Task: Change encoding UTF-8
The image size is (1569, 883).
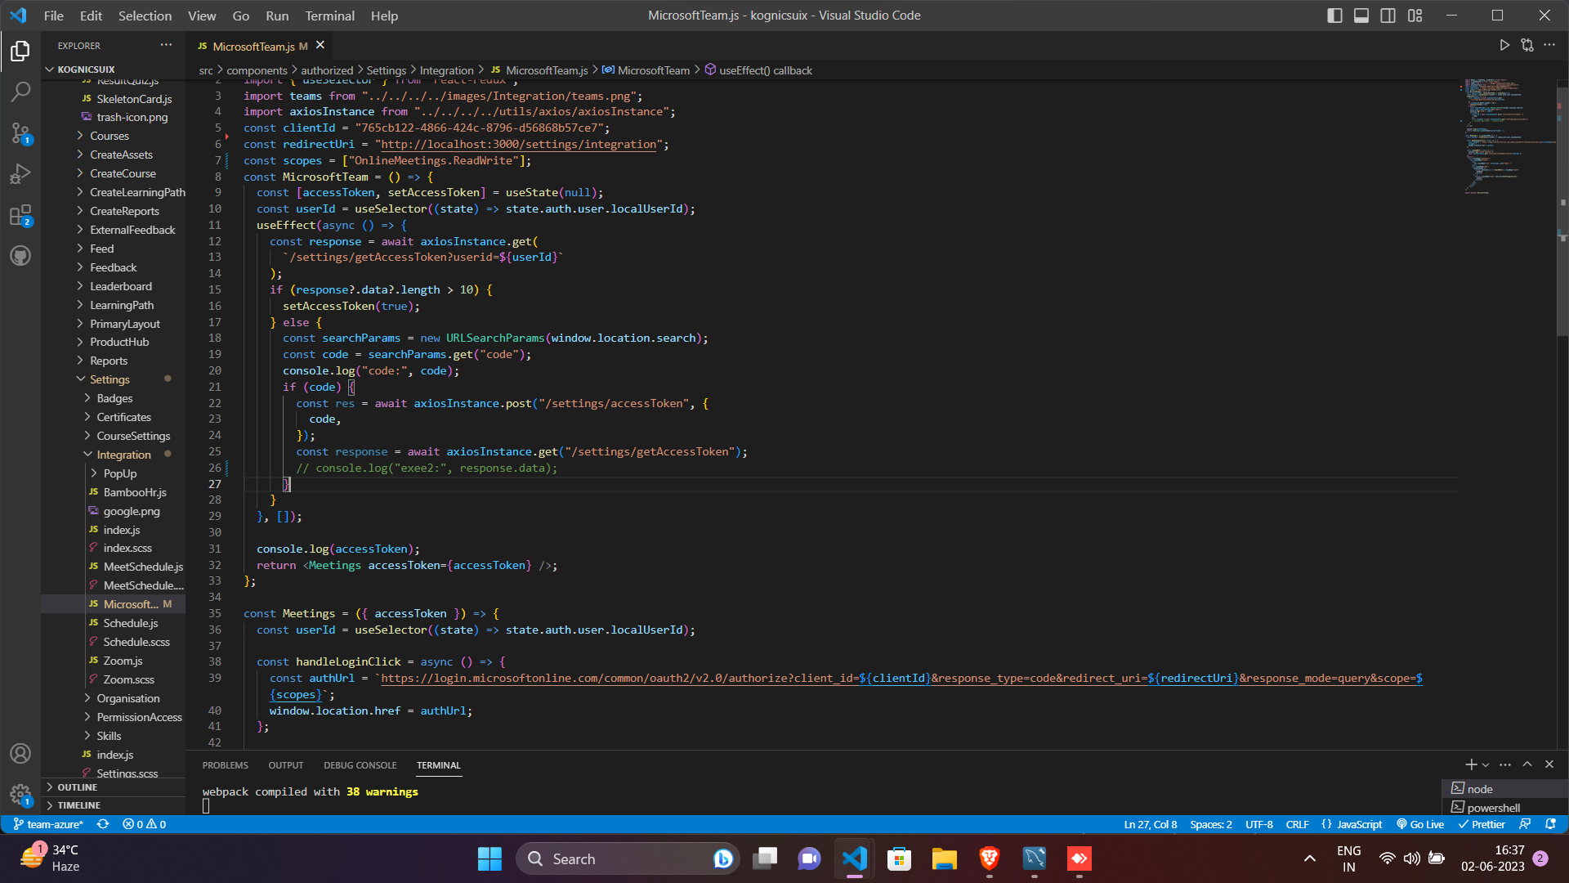Action: [x=1259, y=824]
